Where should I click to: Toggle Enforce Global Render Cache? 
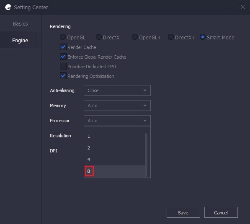(x=63, y=57)
